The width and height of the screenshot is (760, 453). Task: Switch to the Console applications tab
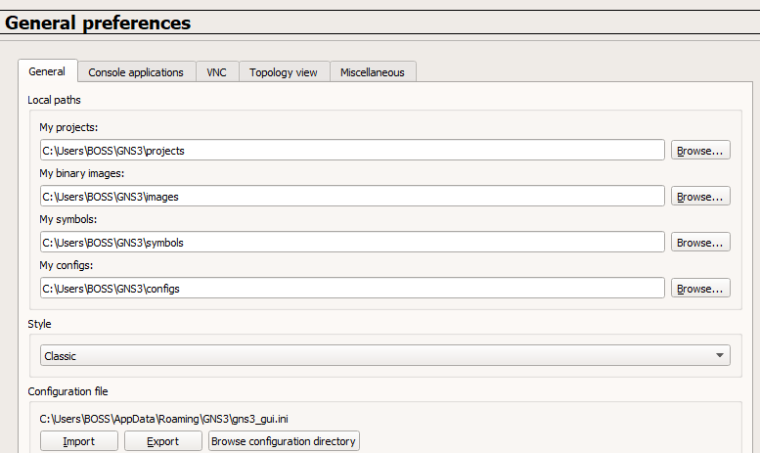pos(136,72)
